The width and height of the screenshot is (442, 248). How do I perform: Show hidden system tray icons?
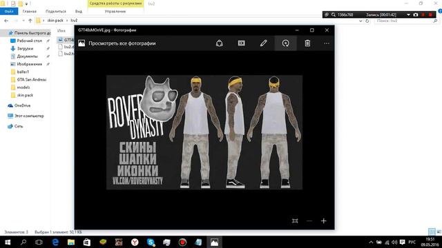(371, 242)
